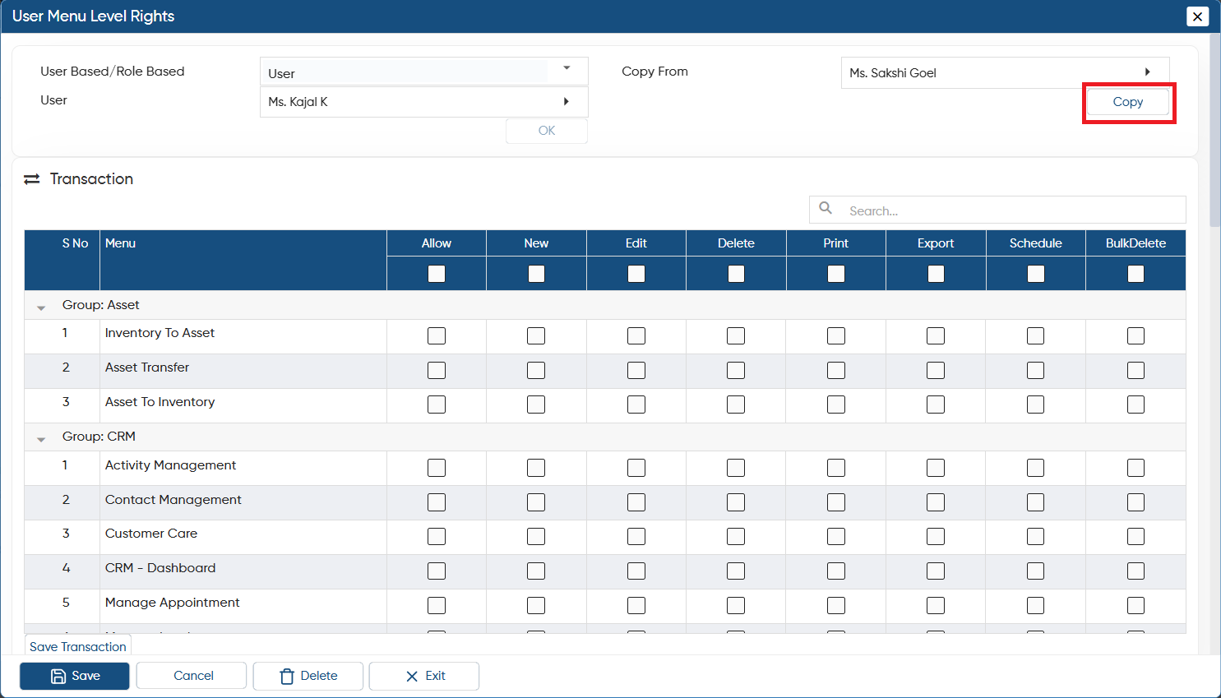Open the Ms. Kajal K user selector arrow

[x=566, y=101]
